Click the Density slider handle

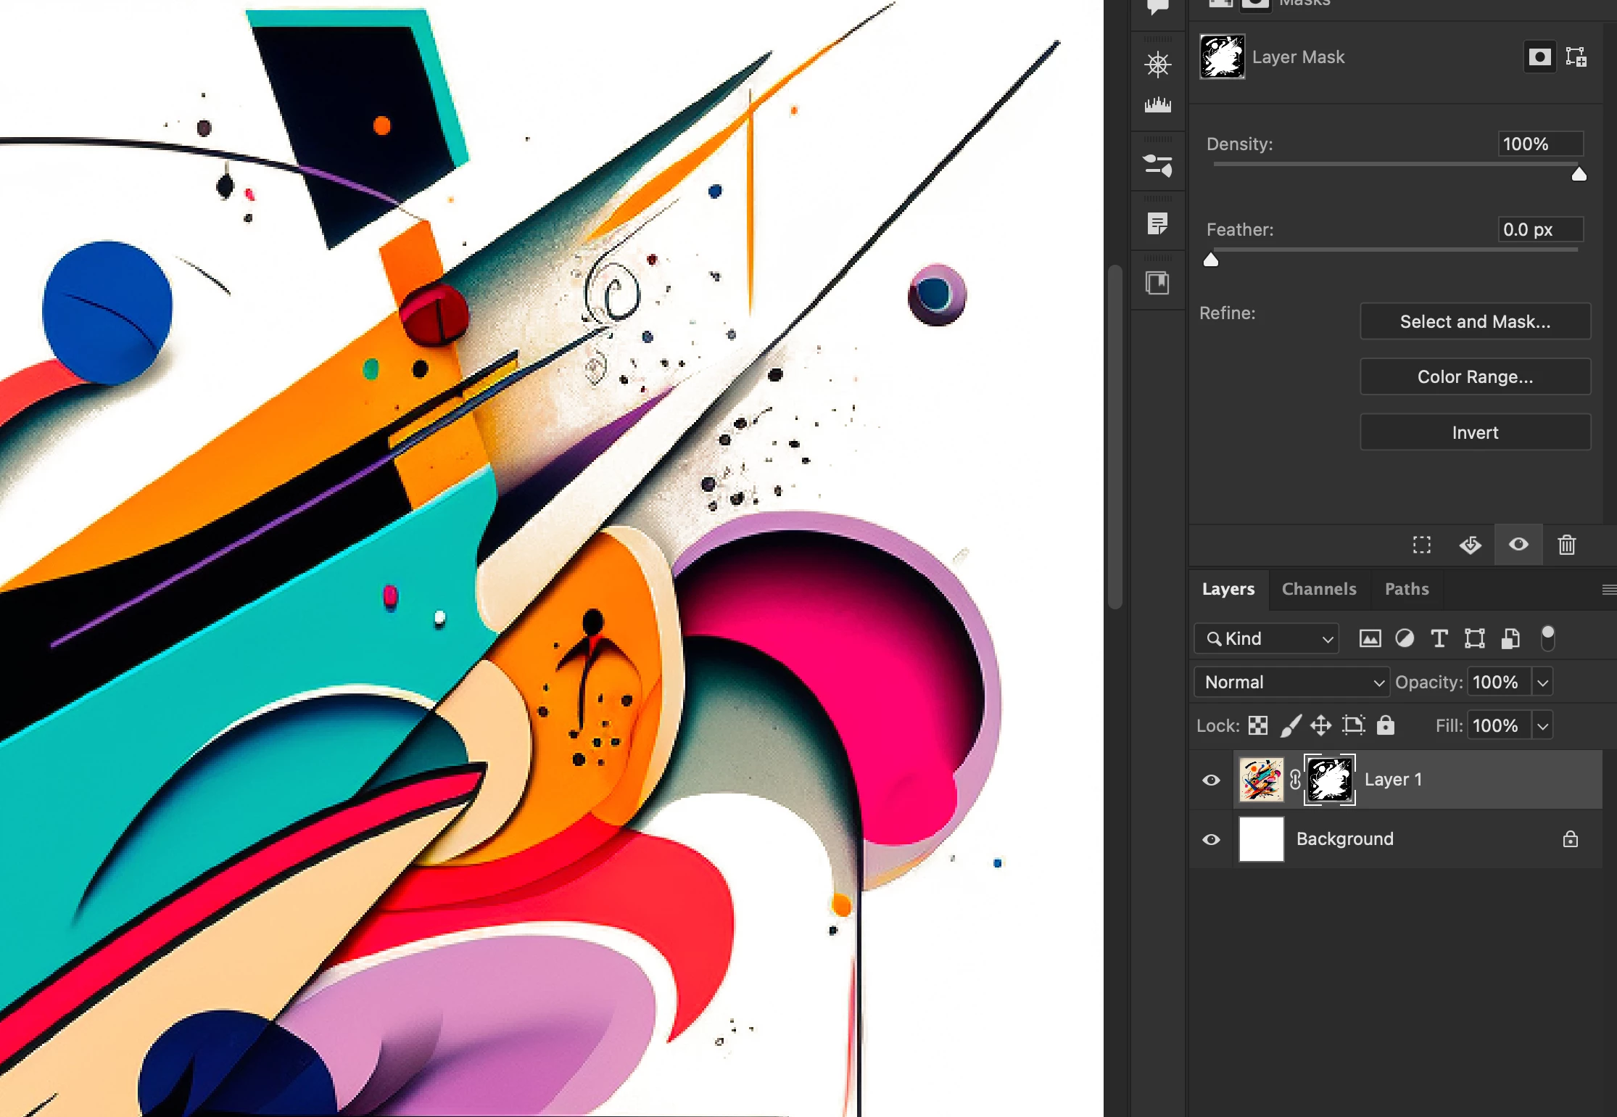pyautogui.click(x=1579, y=175)
